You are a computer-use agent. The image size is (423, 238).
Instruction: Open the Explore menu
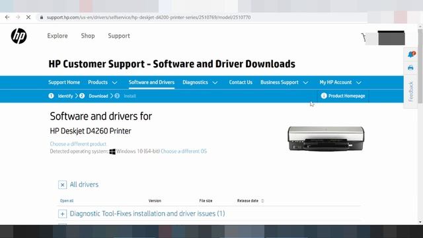58,36
